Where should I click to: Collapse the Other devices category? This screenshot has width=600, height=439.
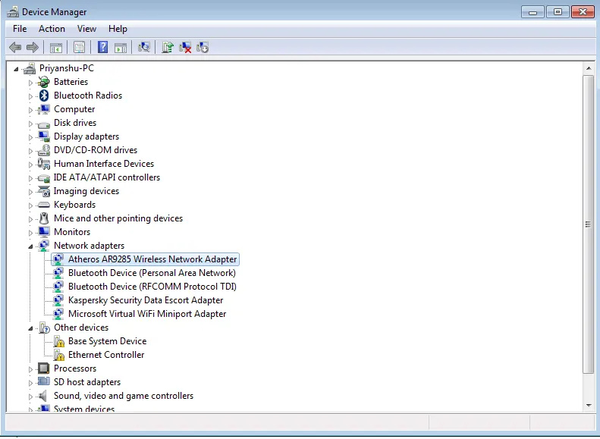(x=31, y=328)
